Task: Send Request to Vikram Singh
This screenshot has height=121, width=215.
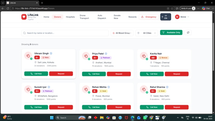Action: pos(61,74)
